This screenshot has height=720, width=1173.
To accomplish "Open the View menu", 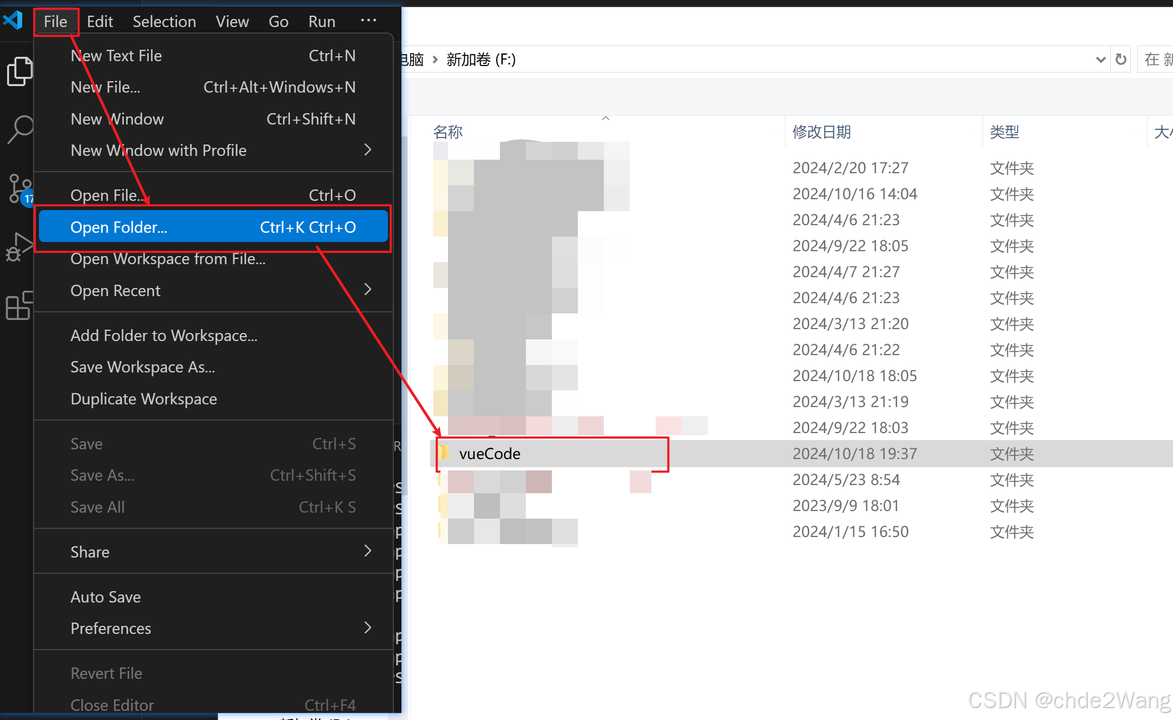I will pyautogui.click(x=232, y=22).
